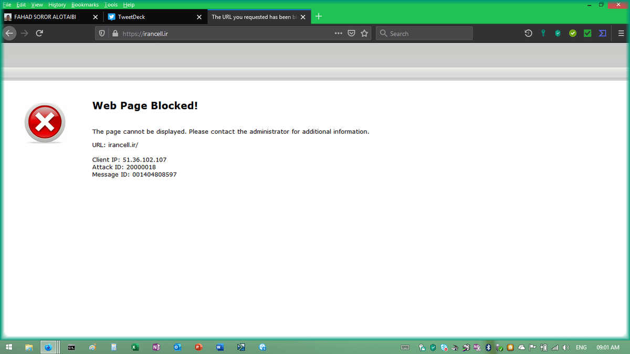Open Word from the taskbar

pyautogui.click(x=219, y=347)
